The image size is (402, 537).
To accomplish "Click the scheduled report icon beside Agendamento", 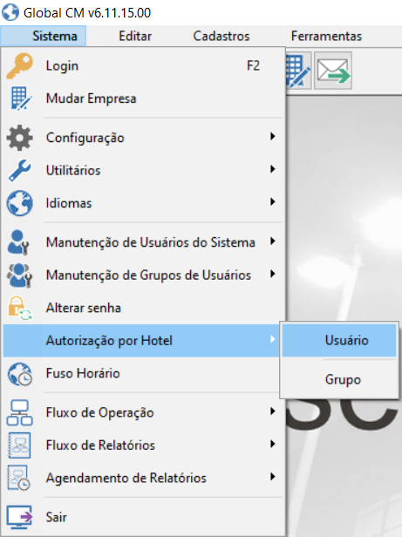I will (19, 478).
